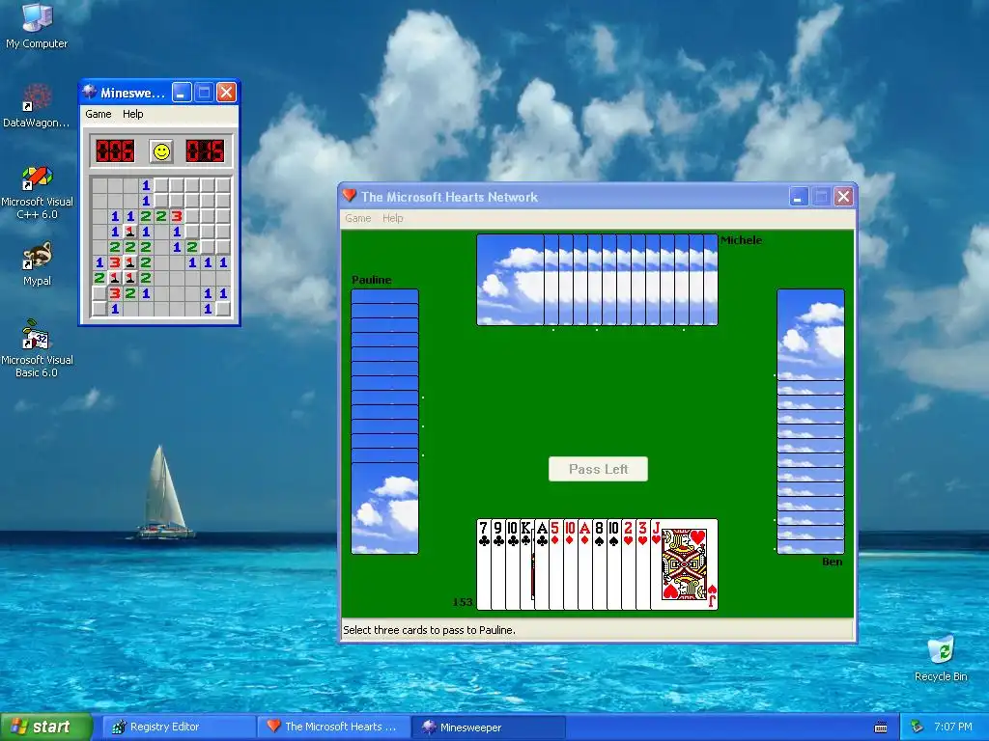Open the Help menu in Hearts
The image size is (989, 741).
pos(392,218)
